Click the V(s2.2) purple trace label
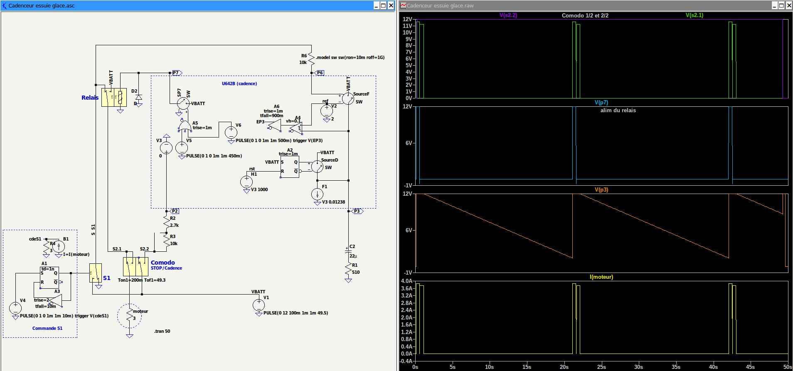This screenshot has width=793, height=371. click(508, 15)
